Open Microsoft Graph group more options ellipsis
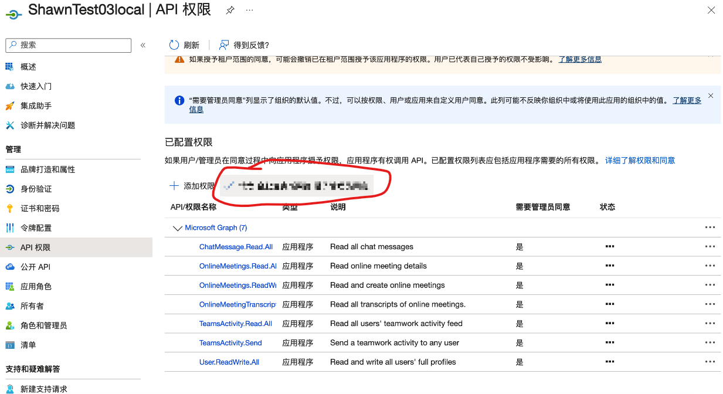The image size is (723, 394). point(710,227)
